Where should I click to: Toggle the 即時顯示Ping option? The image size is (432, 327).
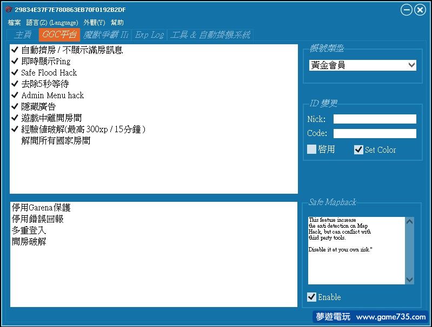coord(15,61)
